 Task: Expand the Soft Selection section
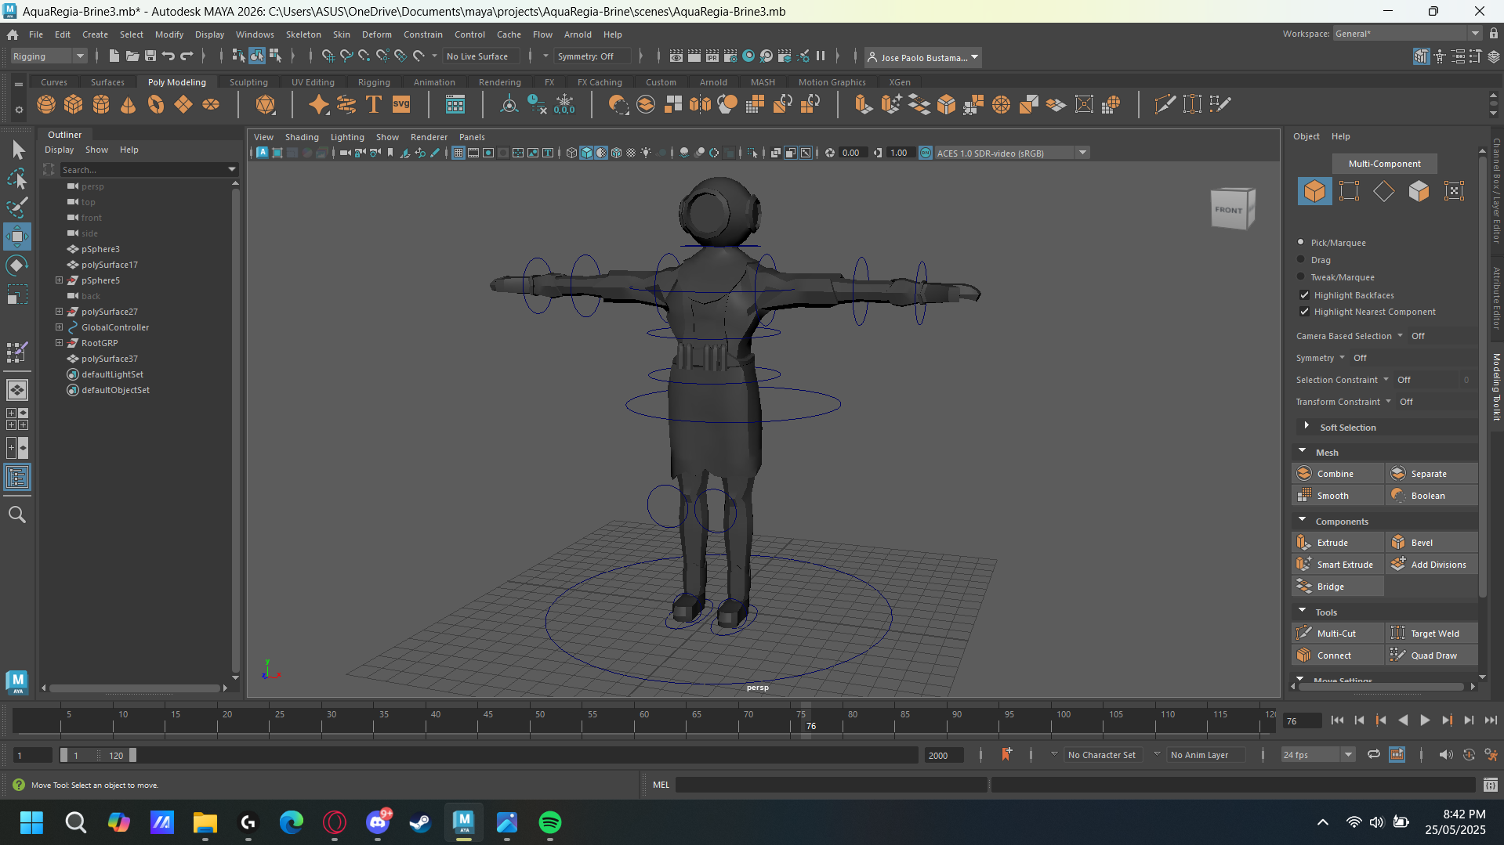(1306, 427)
